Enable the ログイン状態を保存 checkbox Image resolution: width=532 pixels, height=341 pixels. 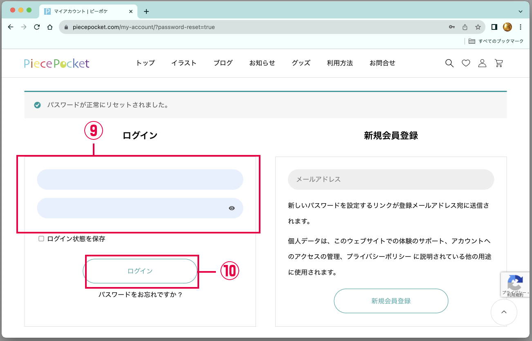(41, 239)
